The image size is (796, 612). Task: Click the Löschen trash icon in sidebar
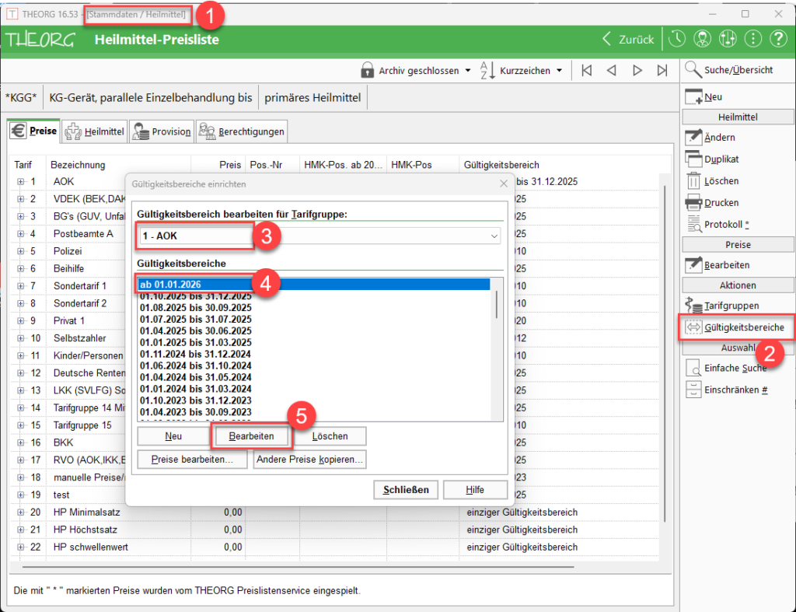coord(693,181)
